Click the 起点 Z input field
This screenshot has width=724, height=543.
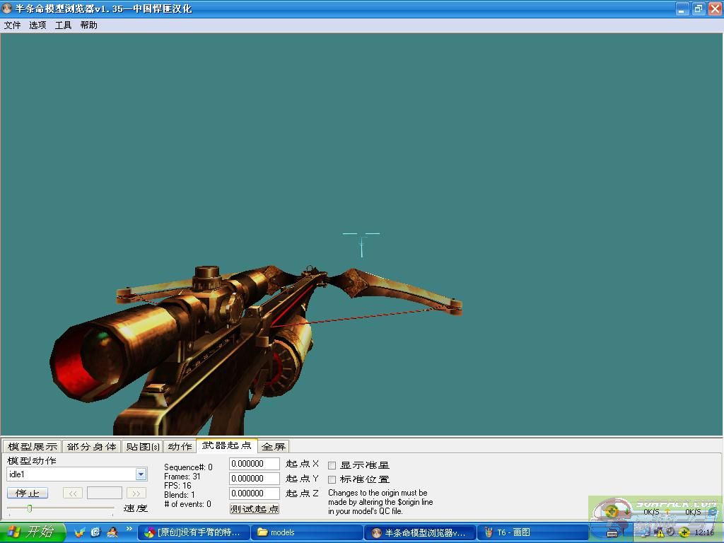(255, 494)
